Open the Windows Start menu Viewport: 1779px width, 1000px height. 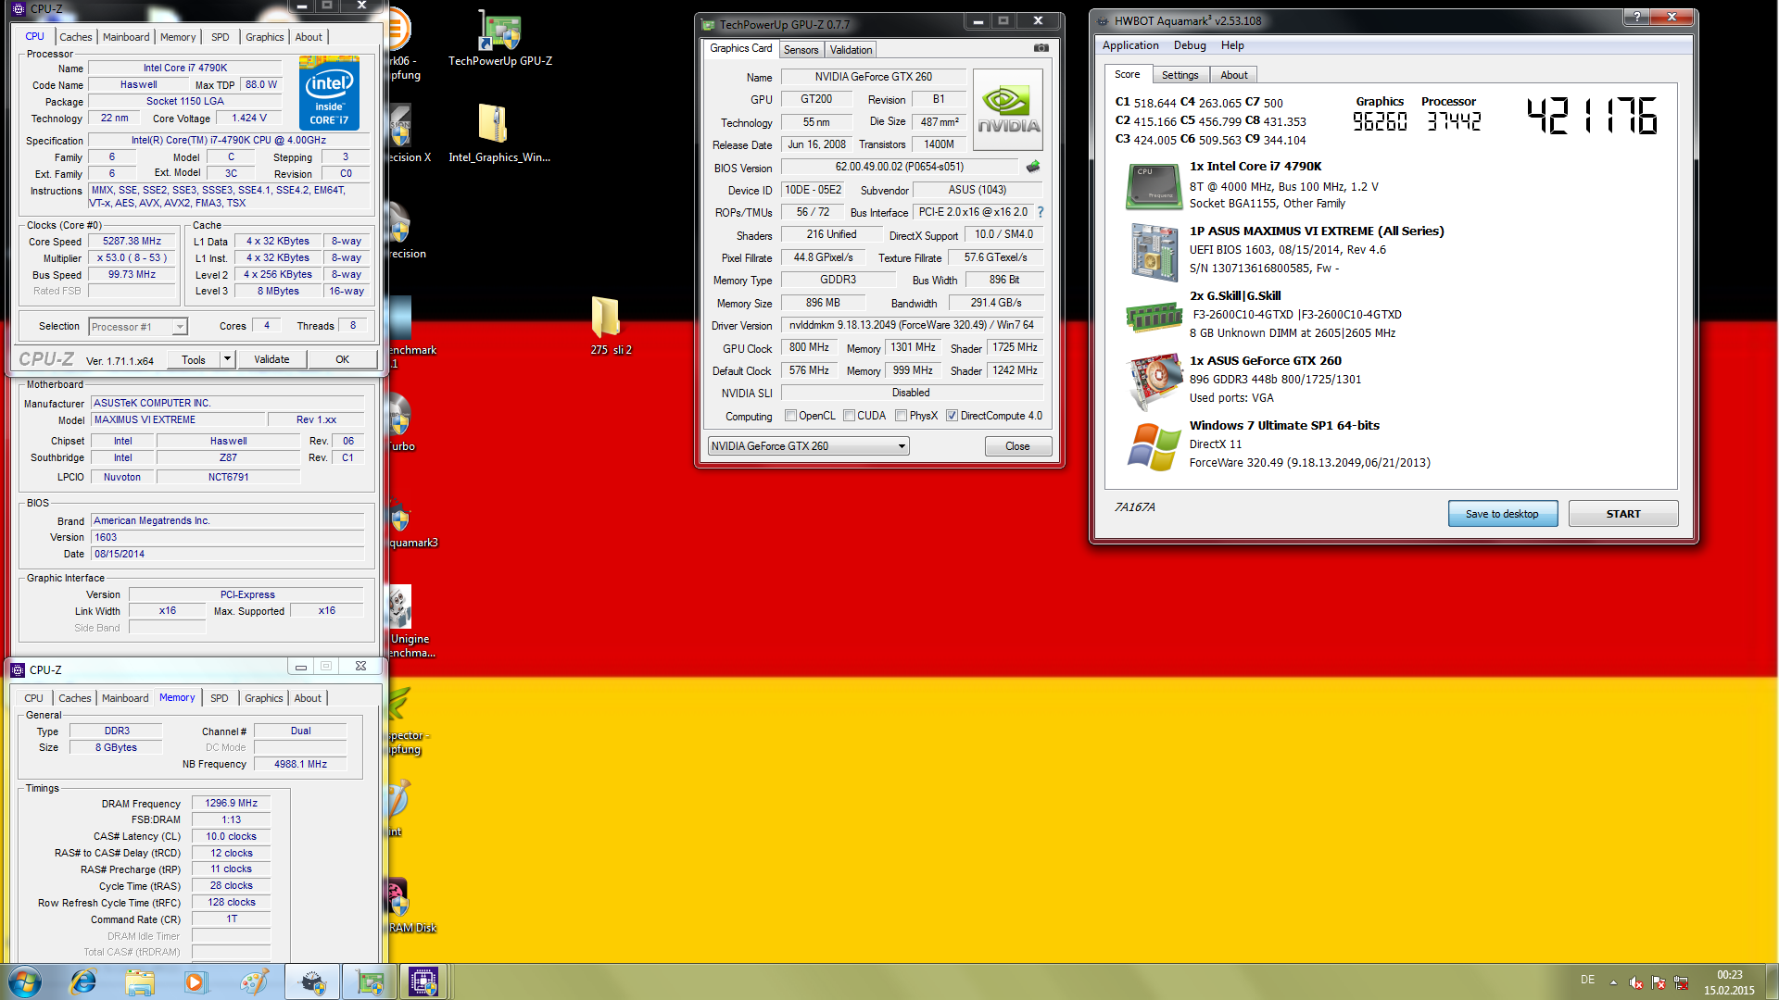point(25,981)
